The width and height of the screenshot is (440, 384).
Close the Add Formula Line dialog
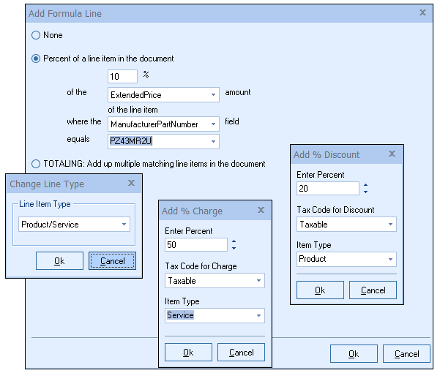(422, 13)
